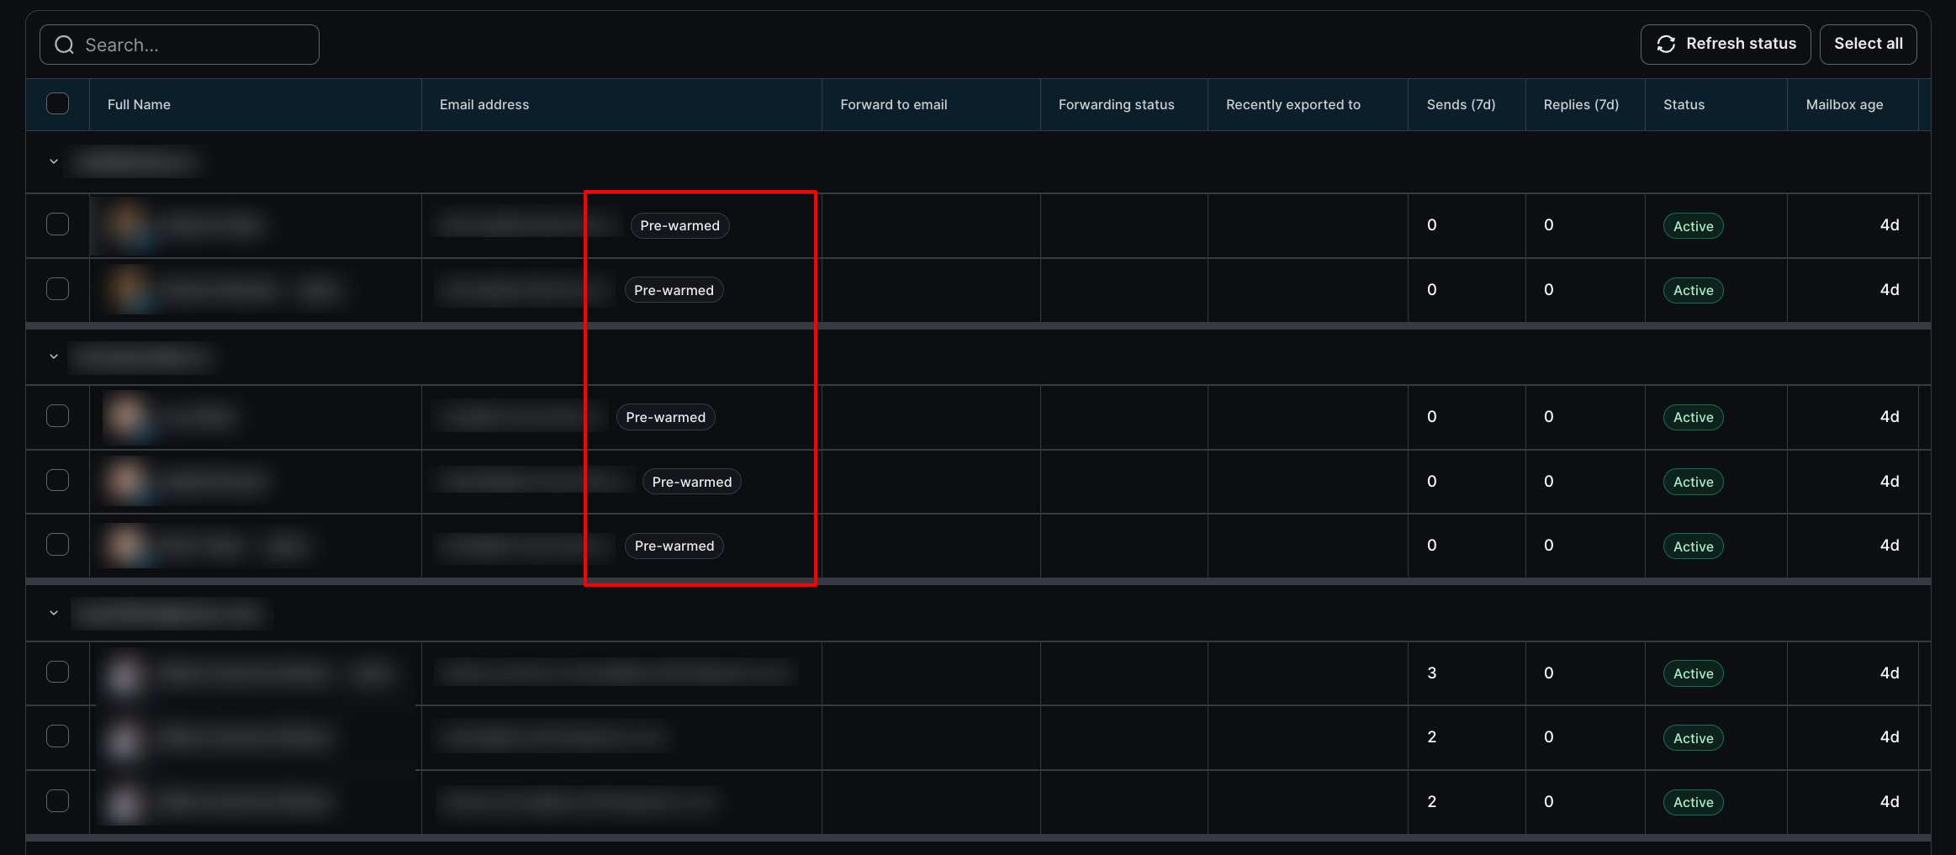Tick the header checkbox beside Full Name
Image resolution: width=1956 pixels, height=855 pixels.
point(57,103)
